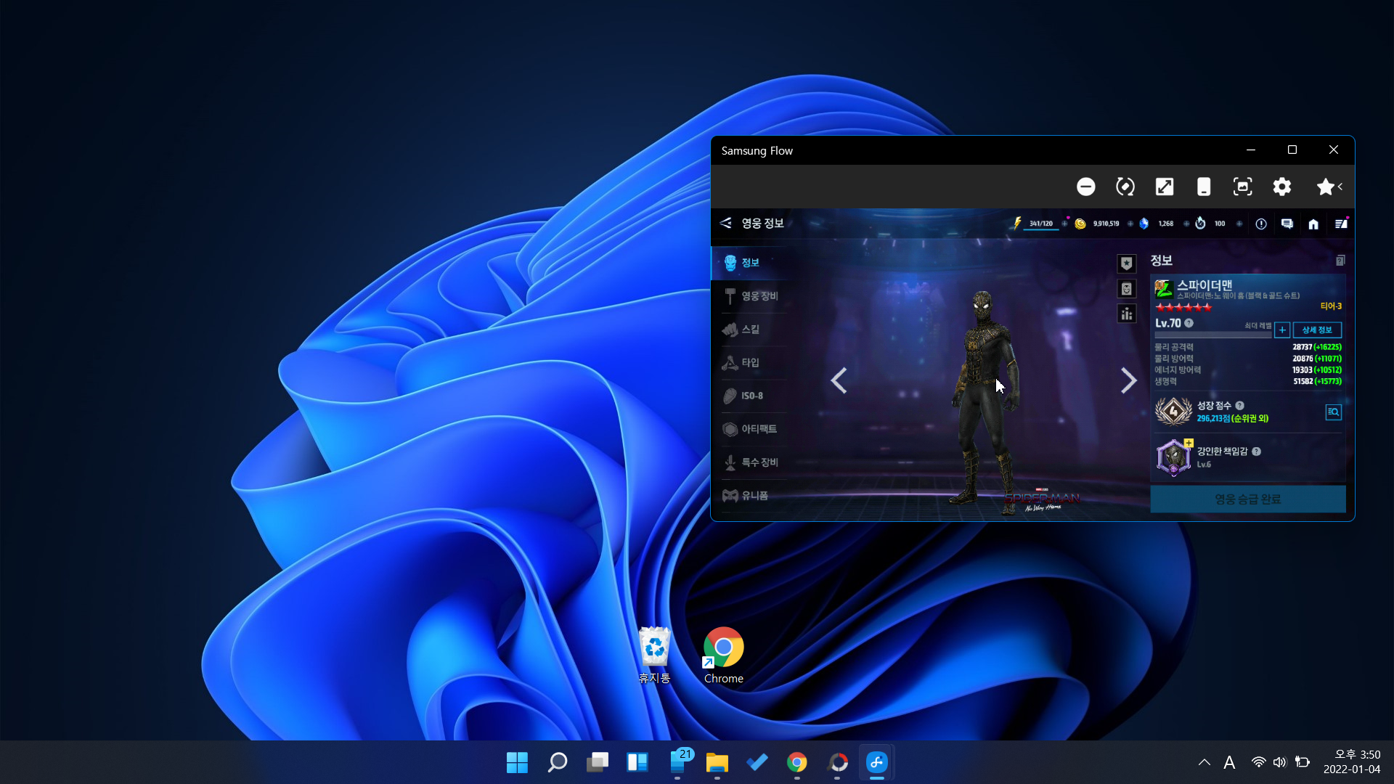Show hidden system tray icons chevron
This screenshot has width=1394, height=784.
[1204, 762]
